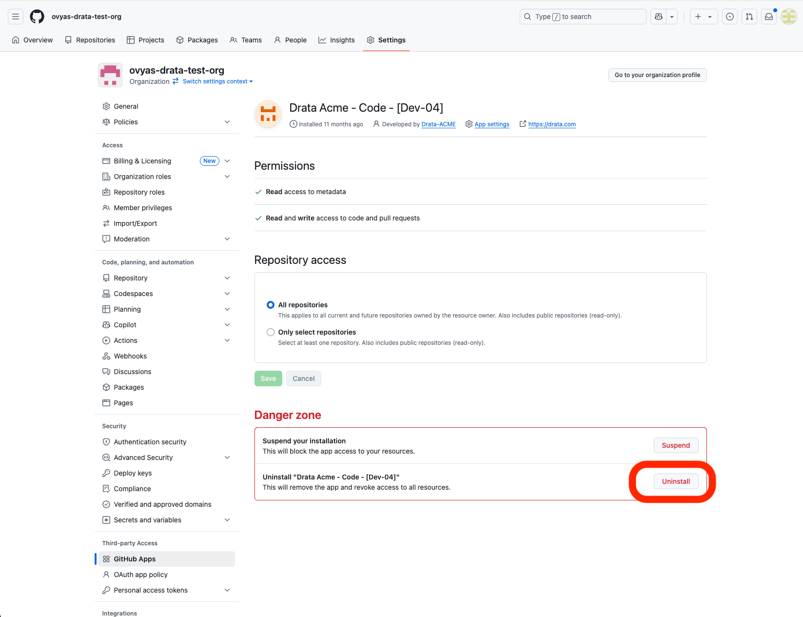
Task: Expand the Codespaces settings section
Action: [227, 294]
